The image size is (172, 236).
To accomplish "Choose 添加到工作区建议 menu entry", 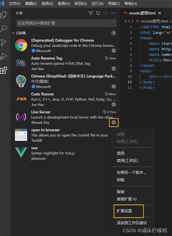I will (x=132, y=223).
